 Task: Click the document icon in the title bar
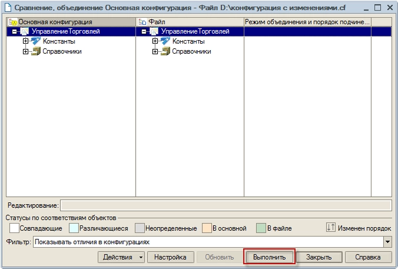8,8
